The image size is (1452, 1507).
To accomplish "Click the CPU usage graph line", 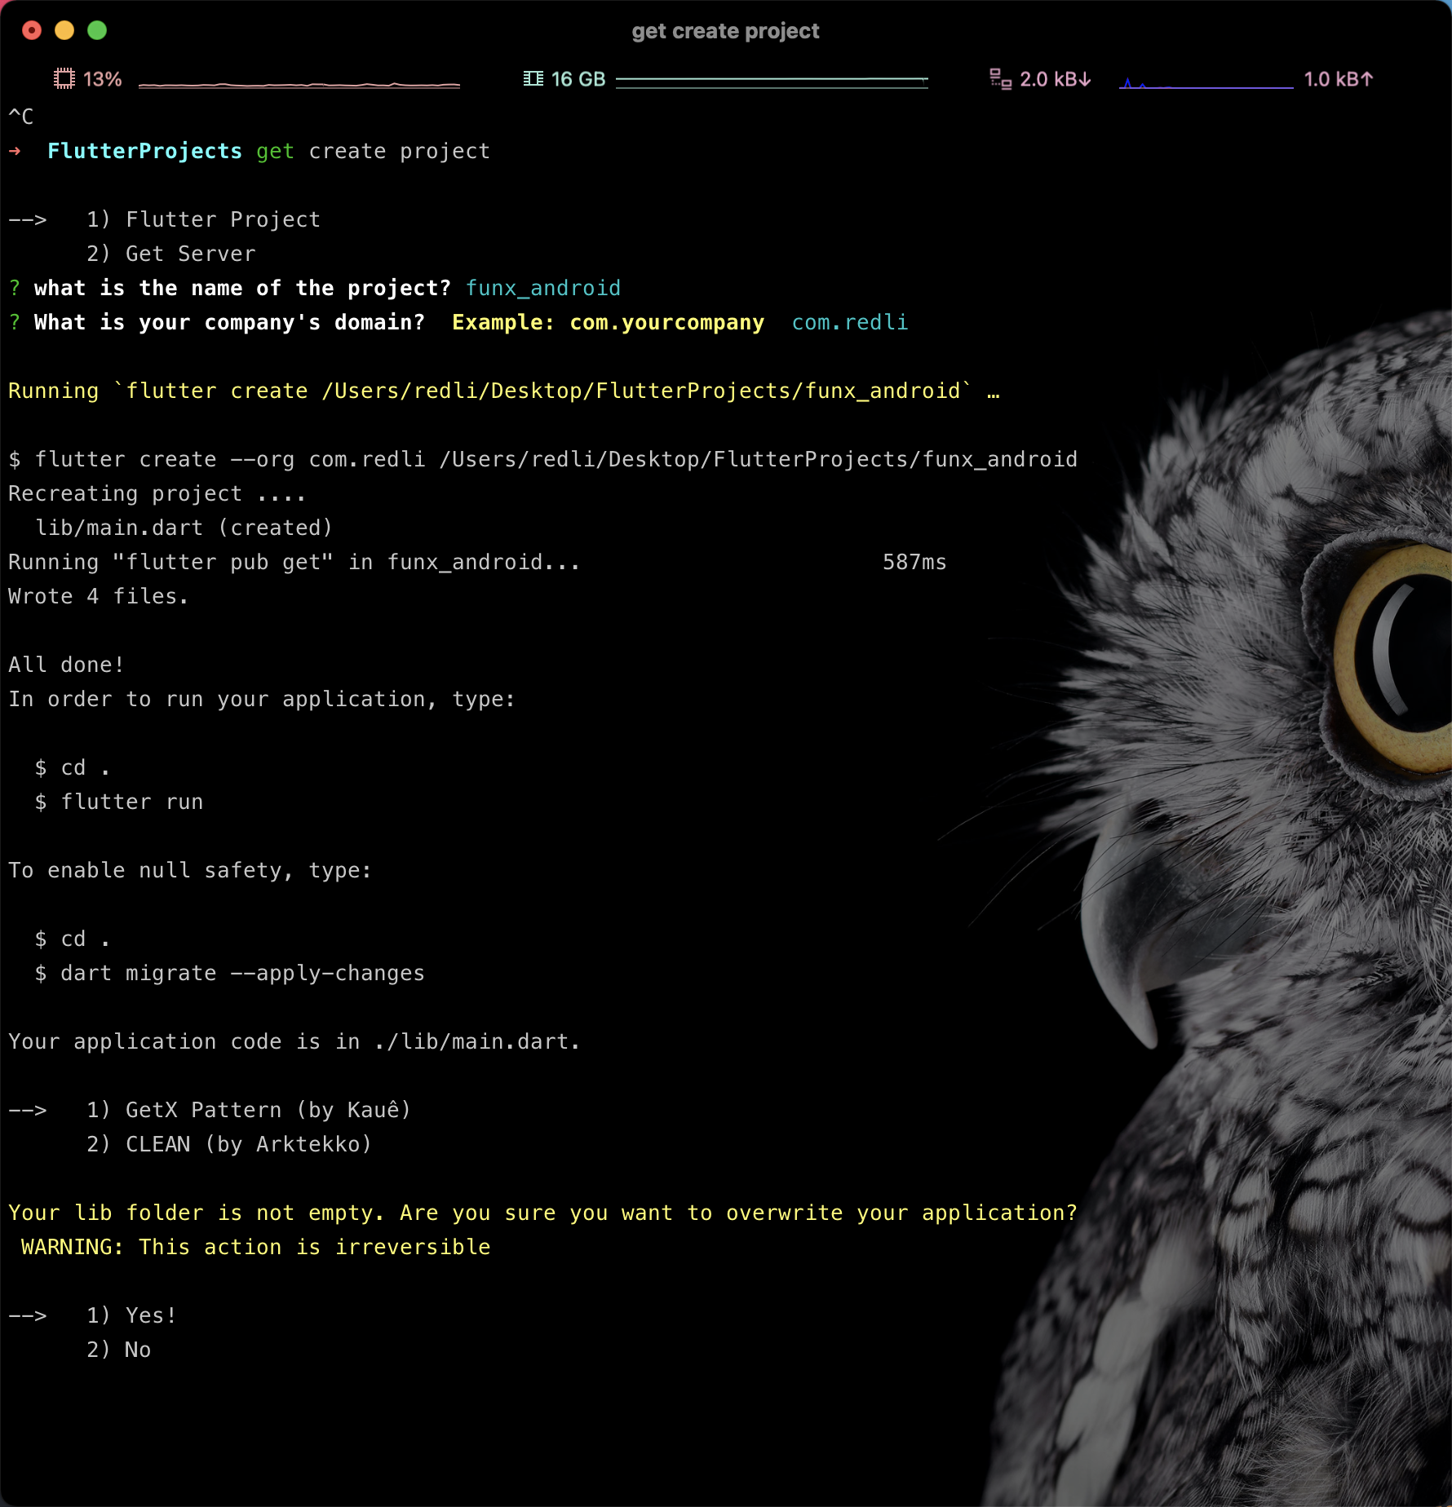I will coord(299,84).
